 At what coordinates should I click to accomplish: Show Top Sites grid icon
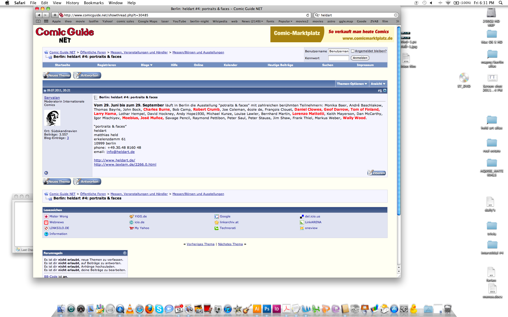[46, 21]
